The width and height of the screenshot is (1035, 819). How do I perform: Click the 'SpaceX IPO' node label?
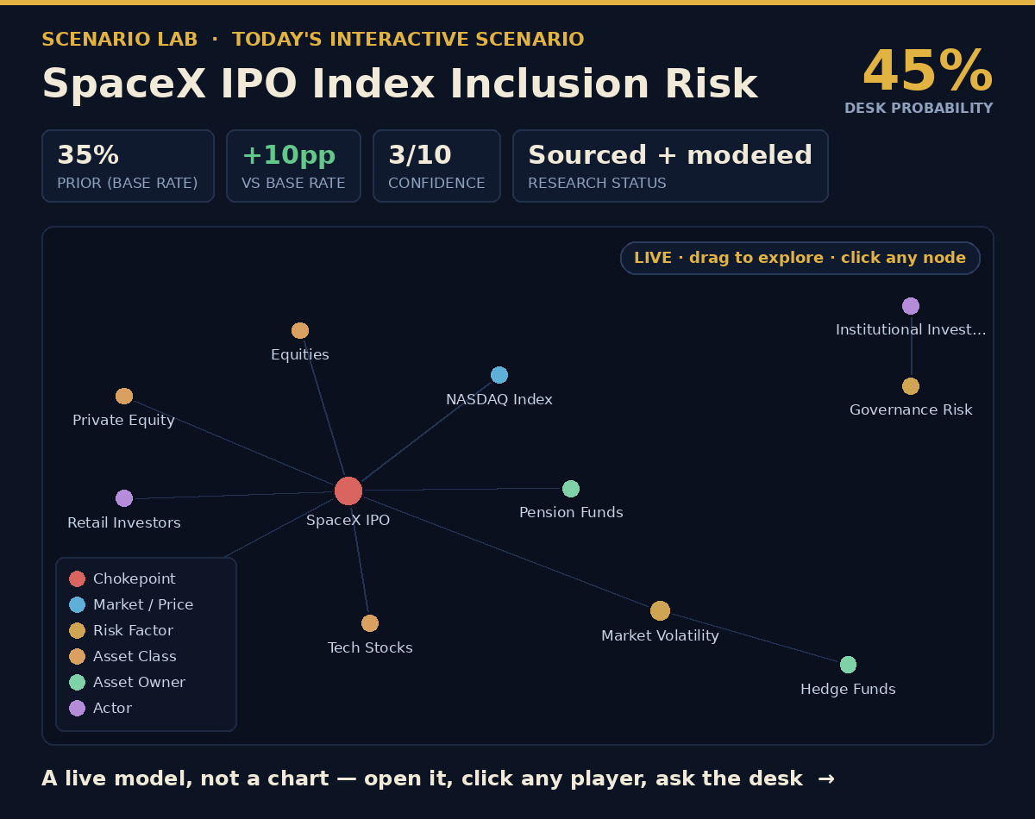(x=348, y=521)
